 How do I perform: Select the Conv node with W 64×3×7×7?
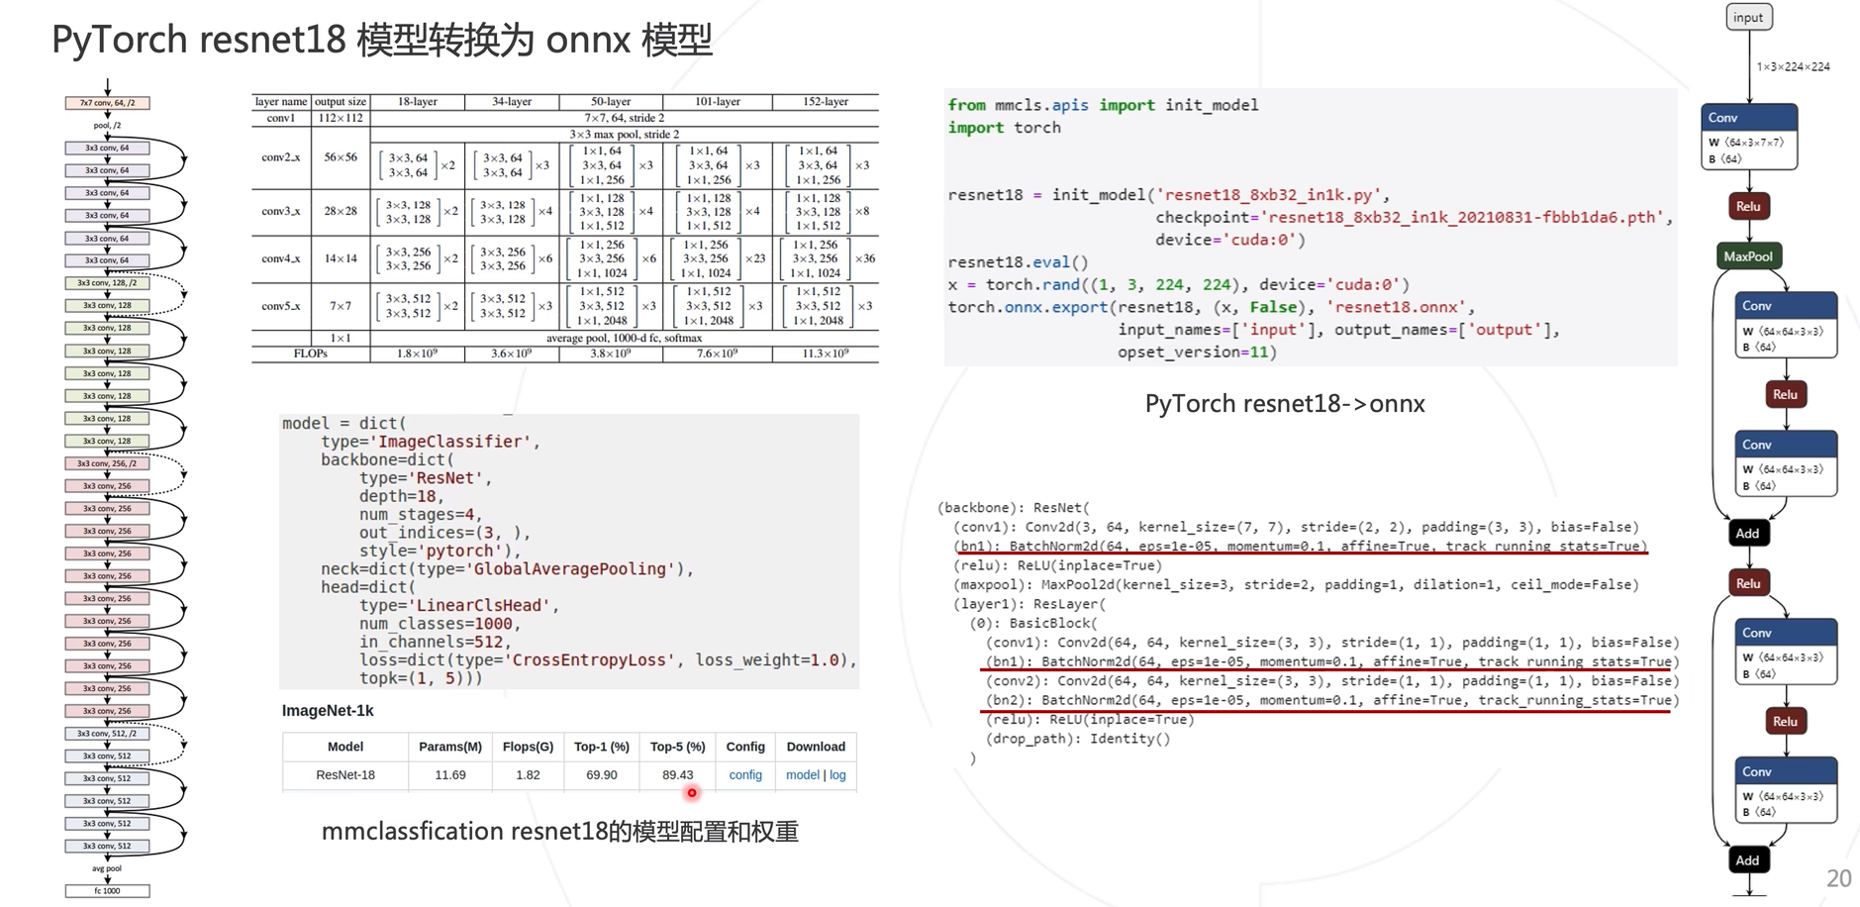(x=1749, y=137)
